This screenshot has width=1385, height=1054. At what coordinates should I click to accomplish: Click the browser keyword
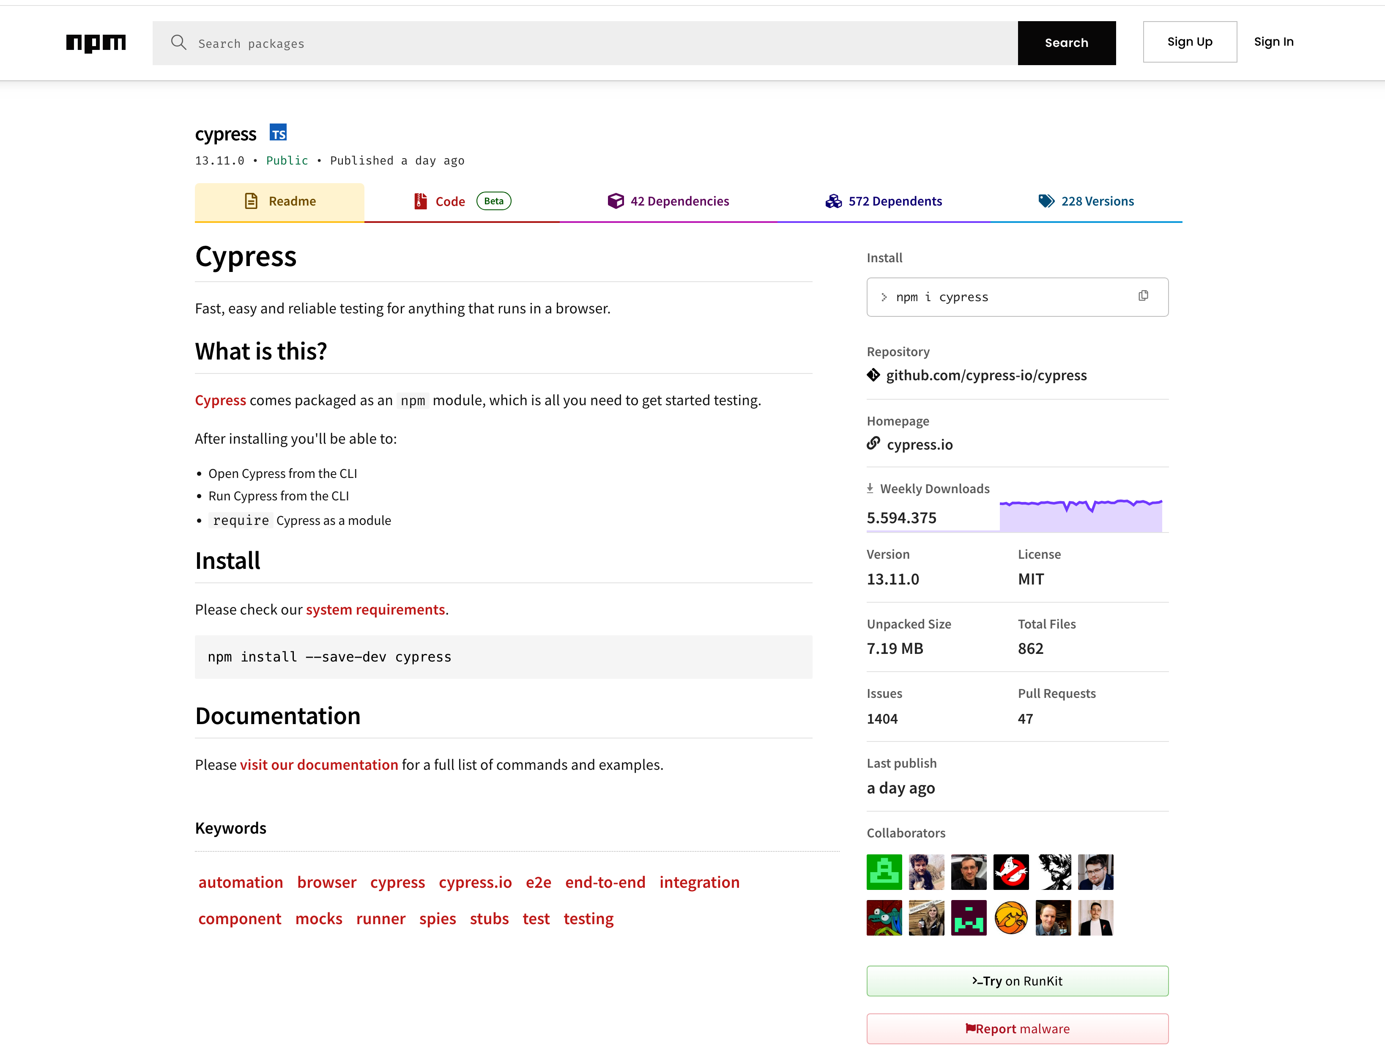(327, 882)
